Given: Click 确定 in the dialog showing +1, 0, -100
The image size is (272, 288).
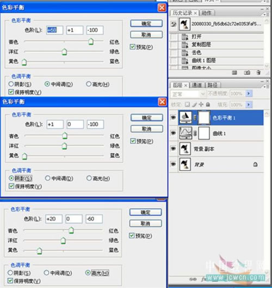Looking at the screenshot, I should coord(147,117).
